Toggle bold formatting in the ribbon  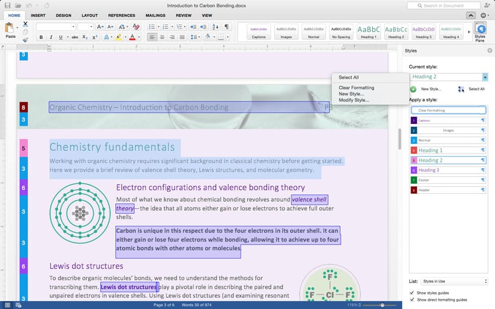coord(41,37)
